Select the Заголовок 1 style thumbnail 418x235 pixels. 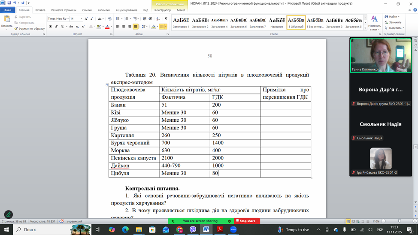pyautogui.click(x=181, y=22)
